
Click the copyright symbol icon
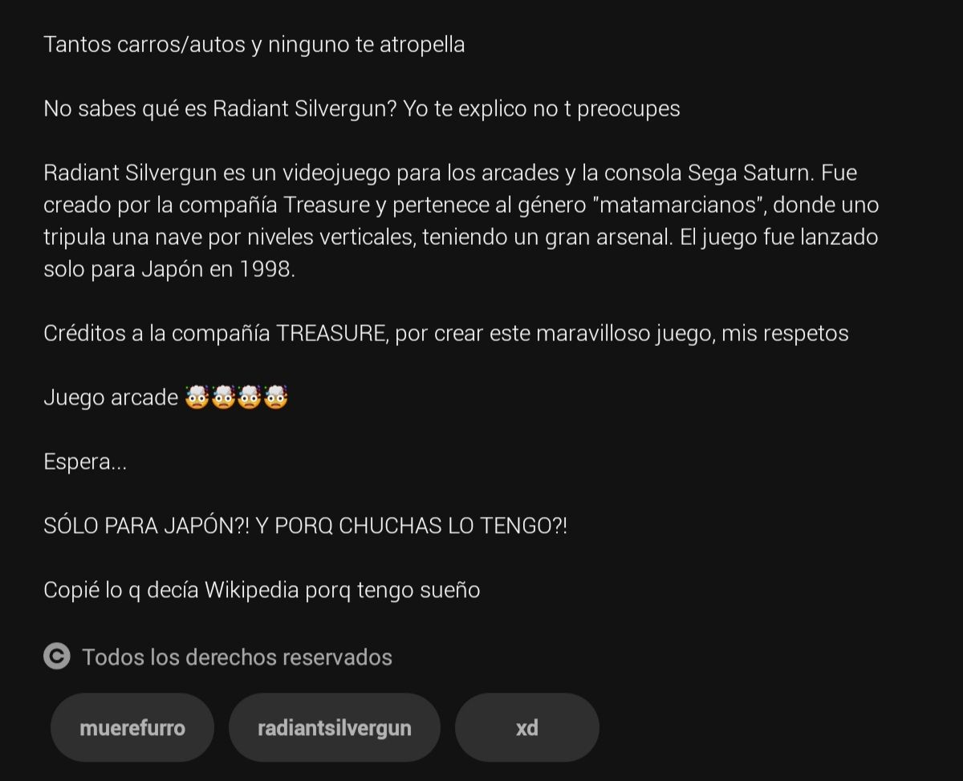tap(57, 657)
